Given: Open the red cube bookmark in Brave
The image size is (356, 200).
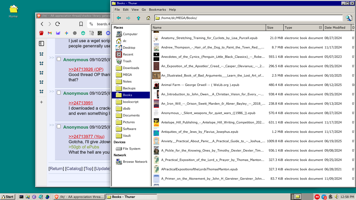Looking at the screenshot, I should (41, 33).
